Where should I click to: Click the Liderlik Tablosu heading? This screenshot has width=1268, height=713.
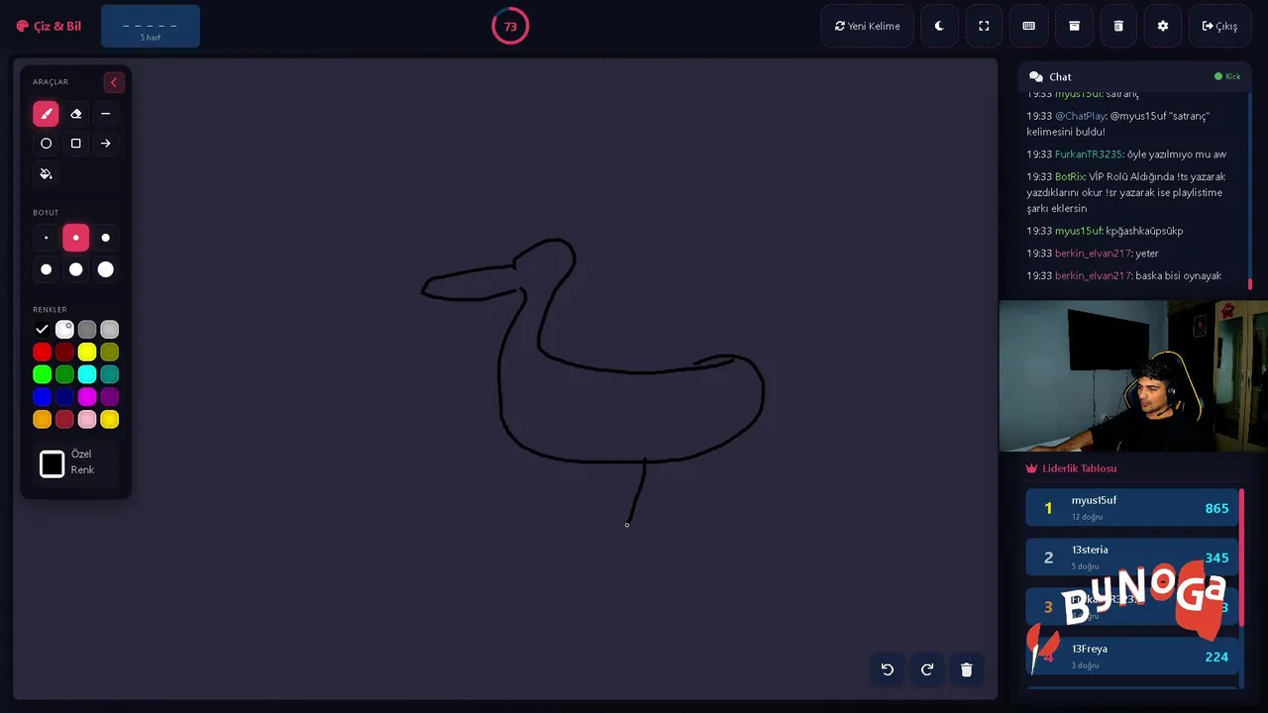pyautogui.click(x=1071, y=468)
